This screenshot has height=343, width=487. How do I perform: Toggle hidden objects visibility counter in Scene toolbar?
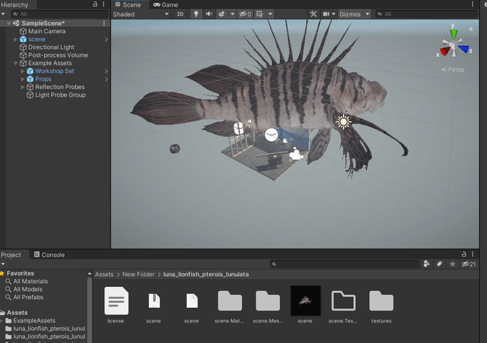245,14
